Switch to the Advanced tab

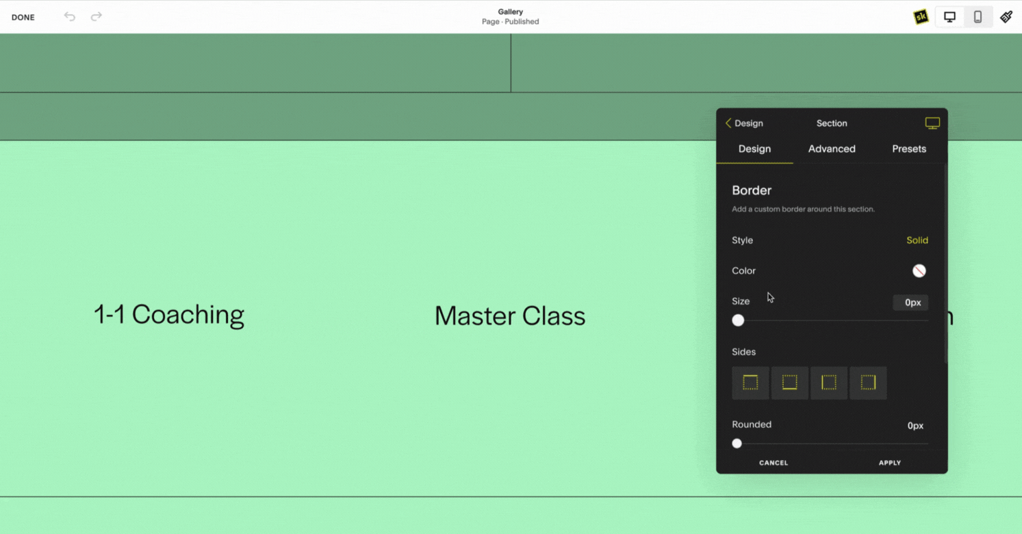point(831,149)
